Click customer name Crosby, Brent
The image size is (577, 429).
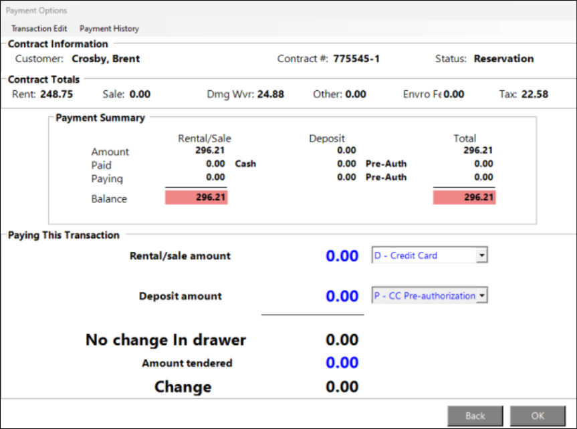tap(106, 59)
